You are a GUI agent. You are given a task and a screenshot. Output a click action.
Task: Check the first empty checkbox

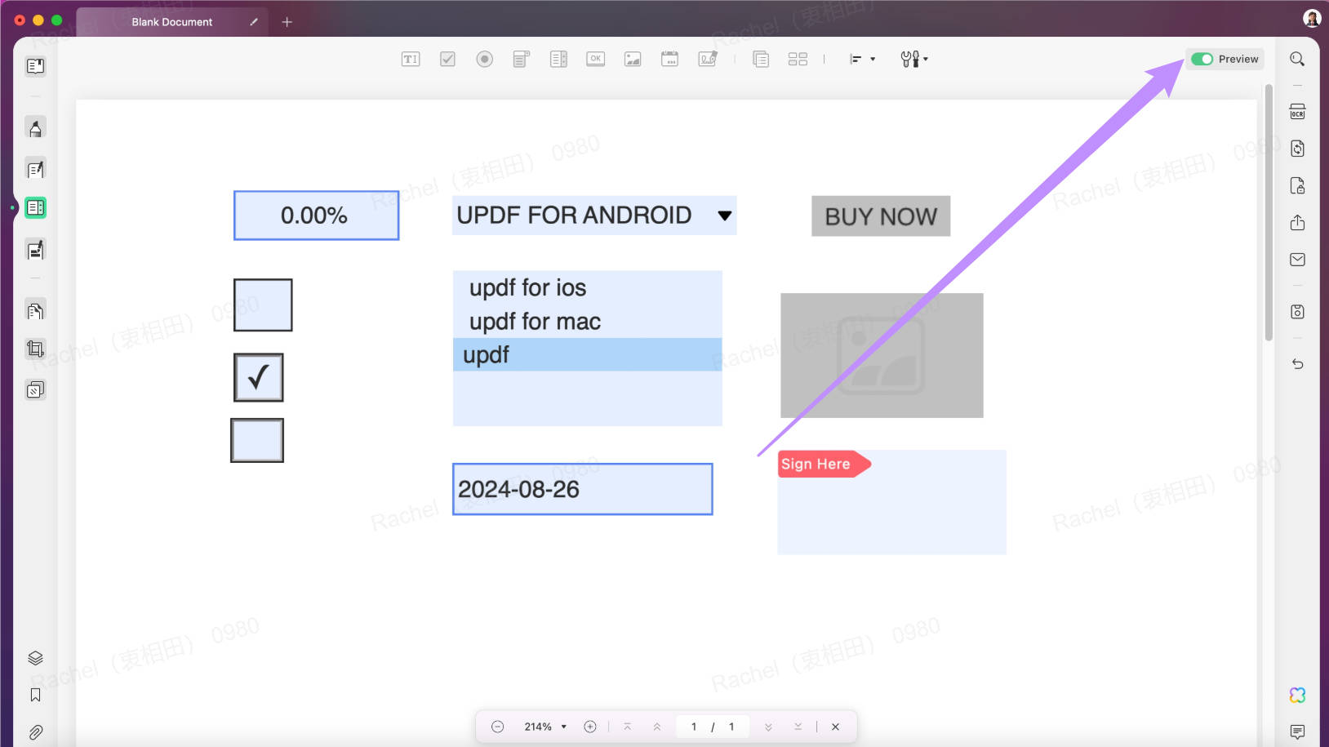pos(263,305)
